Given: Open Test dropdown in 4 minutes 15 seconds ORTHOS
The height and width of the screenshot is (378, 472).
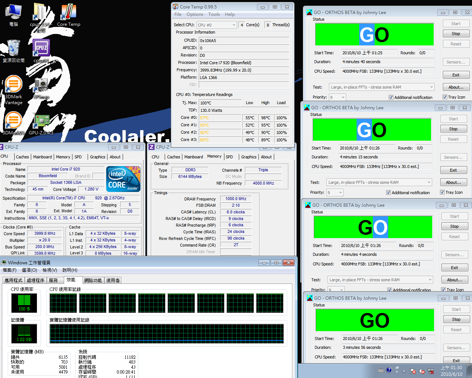Looking at the screenshot, I should tap(379, 182).
